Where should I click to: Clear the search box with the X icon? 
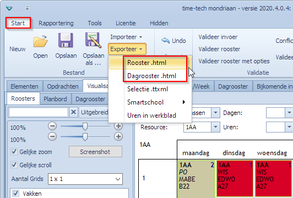74,112
